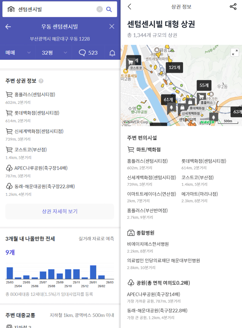Click the NAVER logo on the map
Viewport: 242px width, 328px height.
click(x=208, y=122)
